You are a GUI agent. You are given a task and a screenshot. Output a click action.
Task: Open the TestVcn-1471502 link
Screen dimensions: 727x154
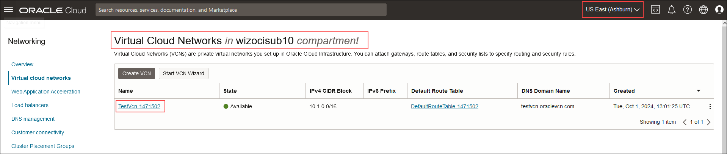tap(139, 106)
